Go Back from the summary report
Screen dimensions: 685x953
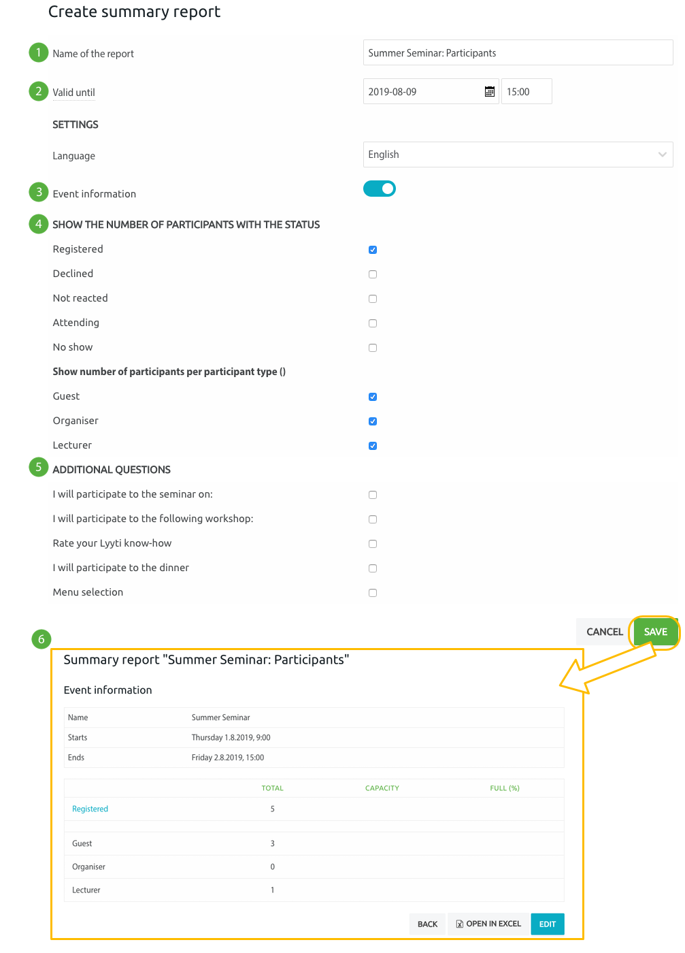[427, 924]
